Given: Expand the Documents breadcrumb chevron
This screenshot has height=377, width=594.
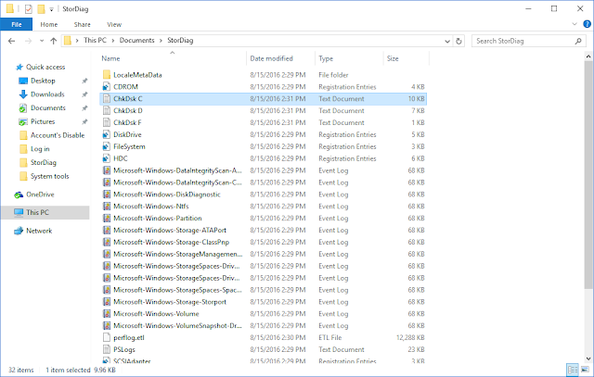Looking at the screenshot, I should 161,41.
